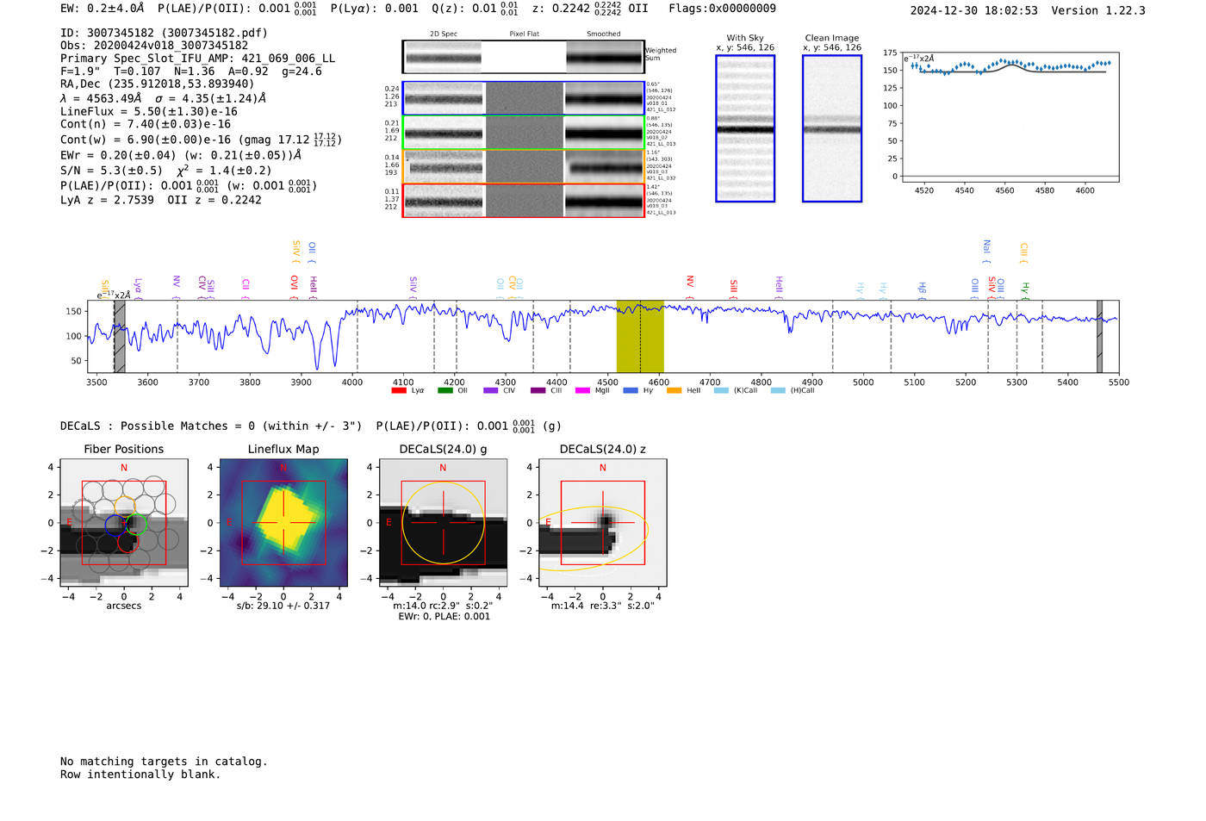1206x821 pixels.
Task: Click the red Lyα legend swatch
Action: [399, 391]
